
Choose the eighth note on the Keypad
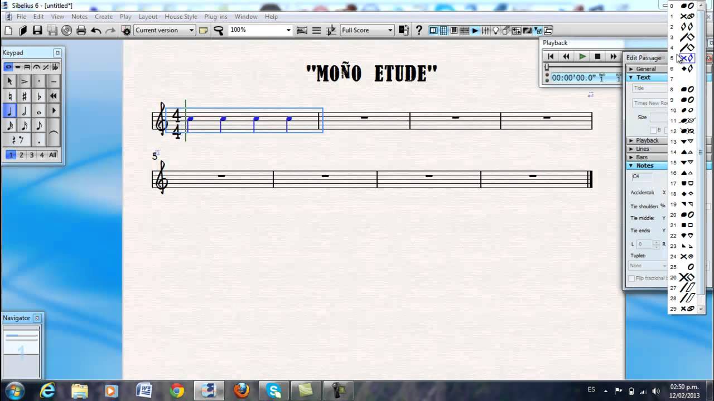point(39,126)
